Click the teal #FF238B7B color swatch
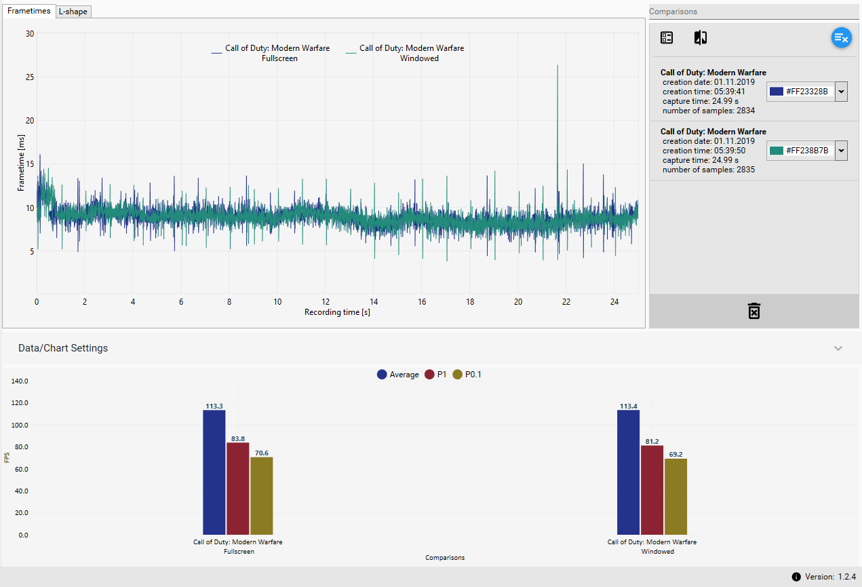This screenshot has width=862, height=587. (x=777, y=151)
